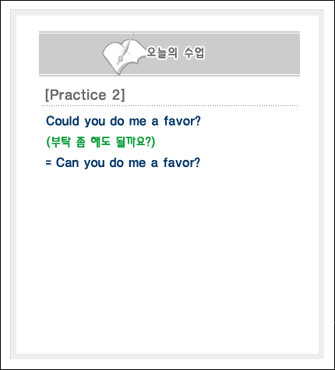Viewport: 335px width, 370px height.
Task: Click the '[Practice 2]' heading
Action: (x=85, y=95)
